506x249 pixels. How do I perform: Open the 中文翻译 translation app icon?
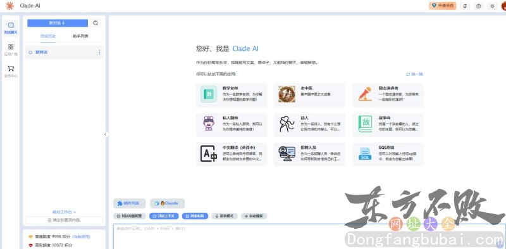click(x=209, y=153)
